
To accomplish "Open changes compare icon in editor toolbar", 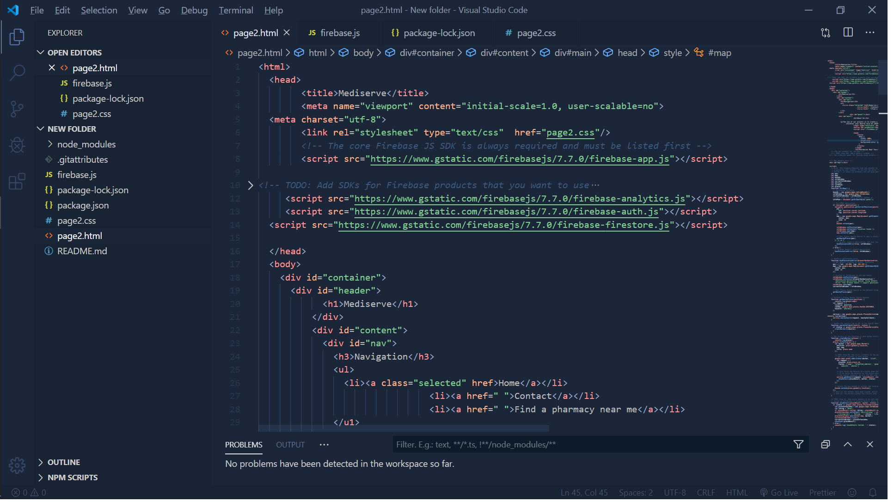I will point(826,33).
